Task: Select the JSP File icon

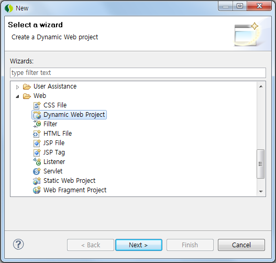Action: click(x=37, y=143)
